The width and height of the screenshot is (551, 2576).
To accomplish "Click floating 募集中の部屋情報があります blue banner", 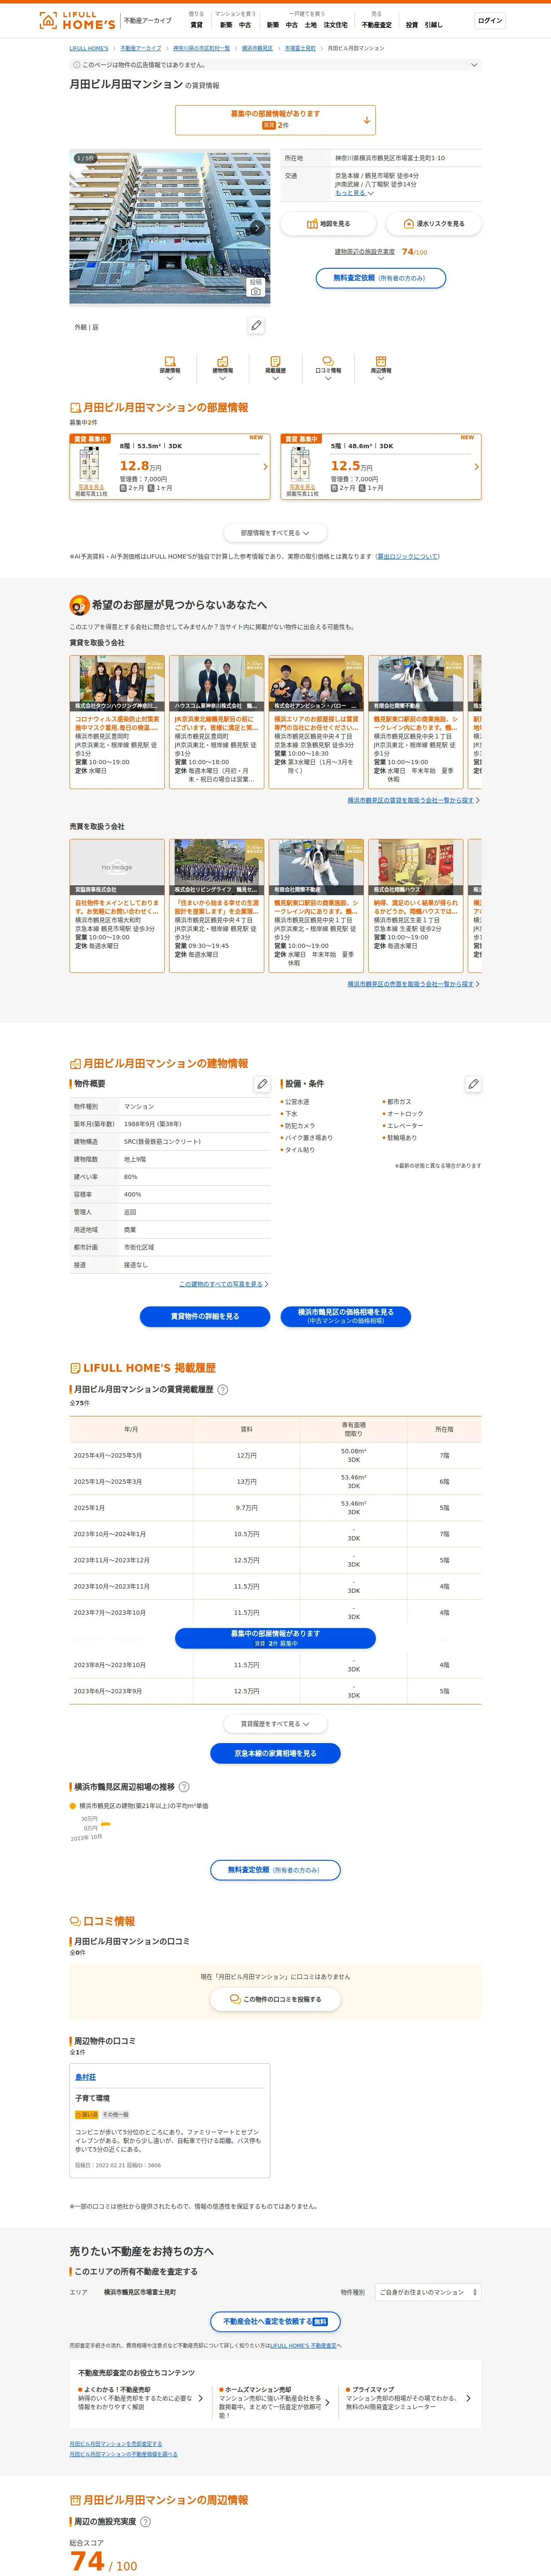I will pyautogui.click(x=275, y=1638).
